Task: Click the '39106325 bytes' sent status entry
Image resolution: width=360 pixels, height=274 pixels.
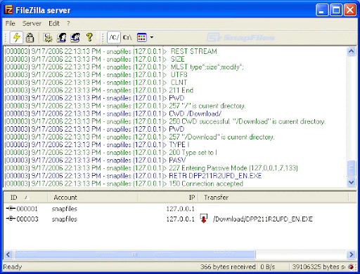Action: click(319, 267)
